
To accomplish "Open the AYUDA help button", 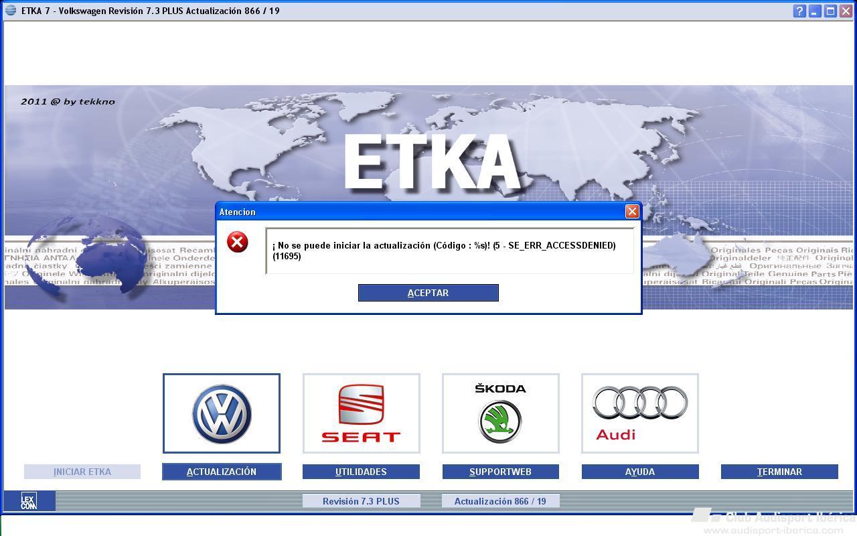I will click(640, 472).
